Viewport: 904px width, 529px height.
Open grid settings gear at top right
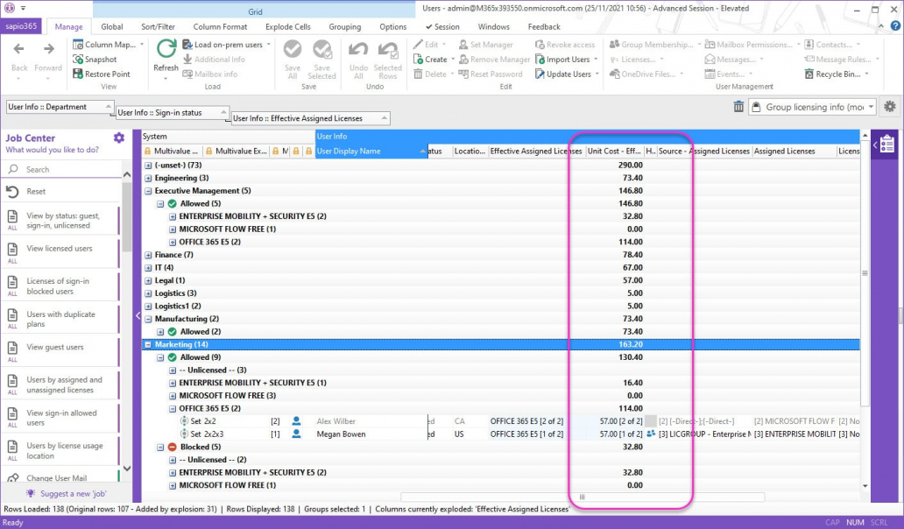890,107
